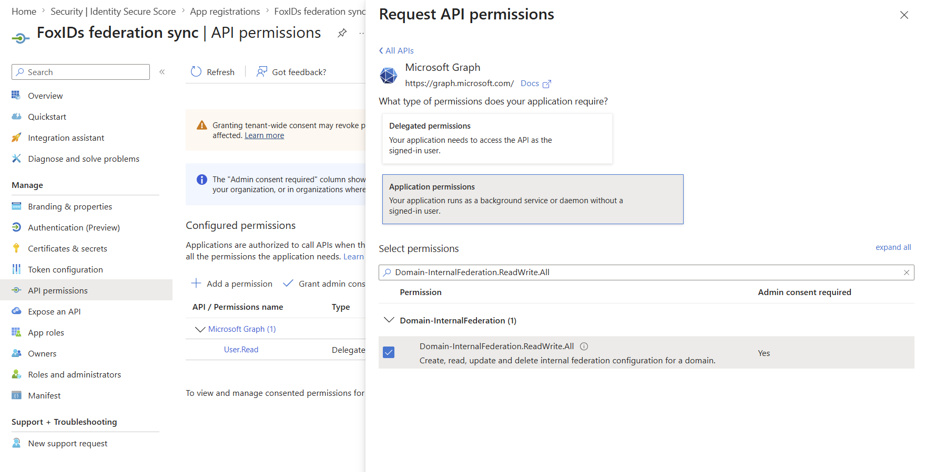Click the Overview sidebar icon
Viewport: 925px width, 472px height.
pos(16,96)
